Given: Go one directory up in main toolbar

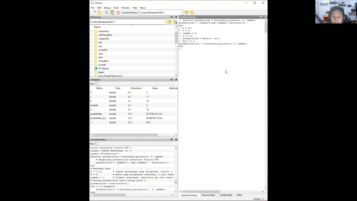Looking at the screenshot, I should (186, 13).
